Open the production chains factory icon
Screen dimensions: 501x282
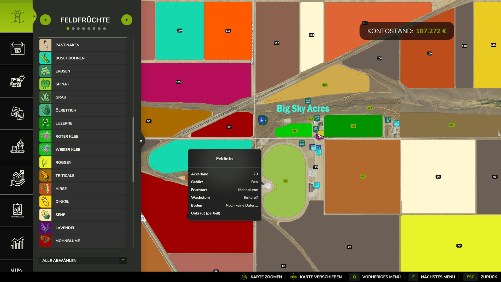17,146
